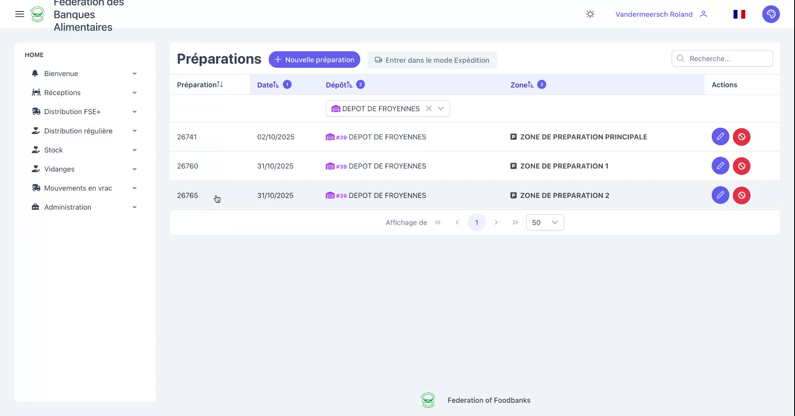Click the Recherche search field
This screenshot has width=795, height=416.
click(x=722, y=58)
